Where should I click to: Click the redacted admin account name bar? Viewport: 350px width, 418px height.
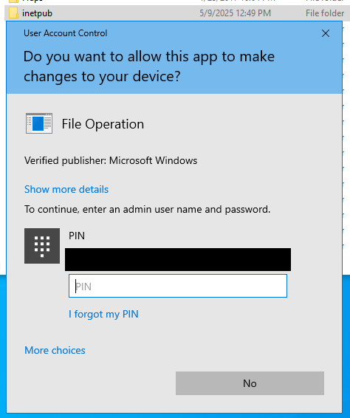178,259
